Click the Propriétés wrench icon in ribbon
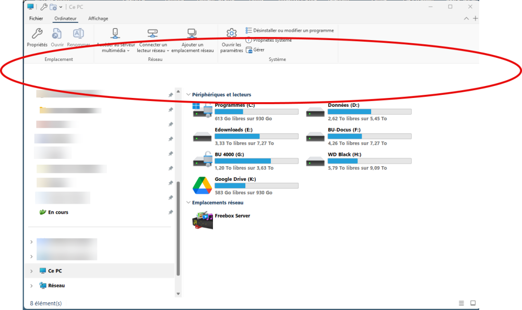The width and height of the screenshot is (522, 310). (x=37, y=34)
